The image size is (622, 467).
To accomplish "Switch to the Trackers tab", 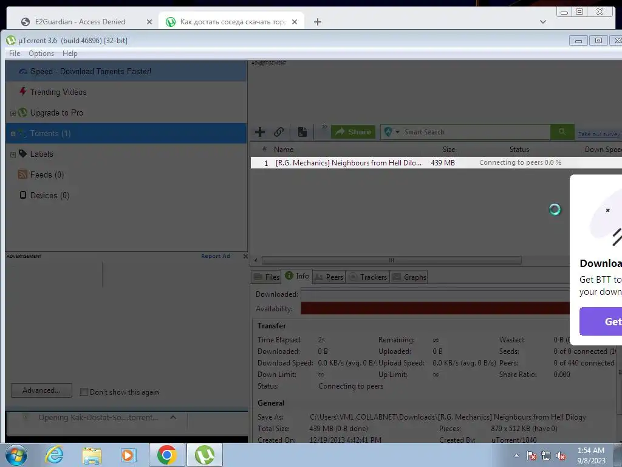I will [367, 277].
